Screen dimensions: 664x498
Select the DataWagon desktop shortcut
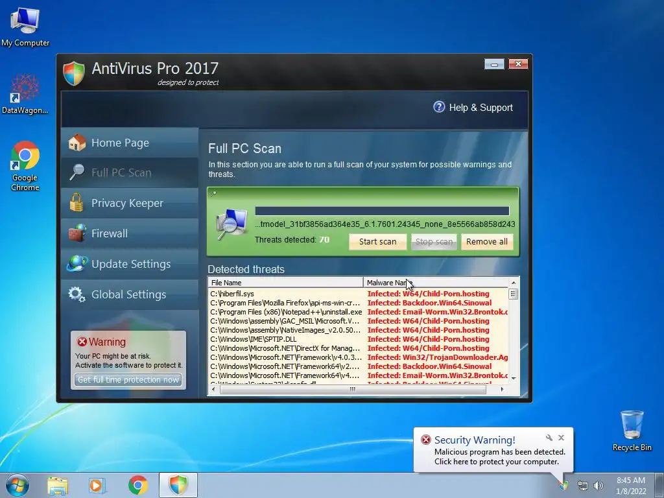click(x=25, y=93)
